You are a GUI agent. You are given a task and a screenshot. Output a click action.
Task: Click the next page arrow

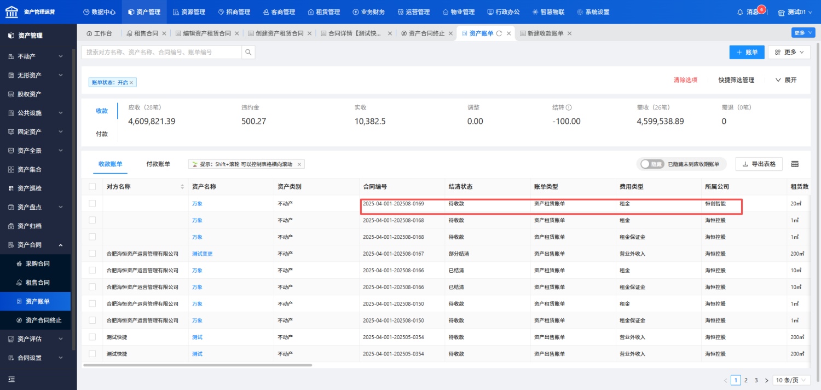[x=766, y=380]
